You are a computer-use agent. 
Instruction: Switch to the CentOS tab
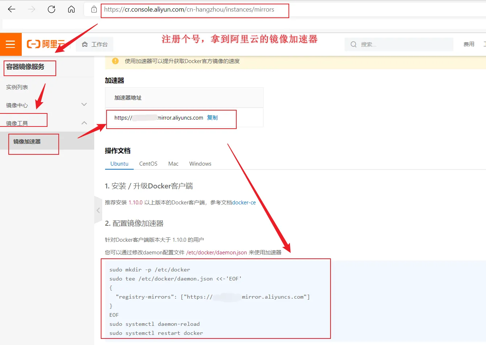click(148, 164)
